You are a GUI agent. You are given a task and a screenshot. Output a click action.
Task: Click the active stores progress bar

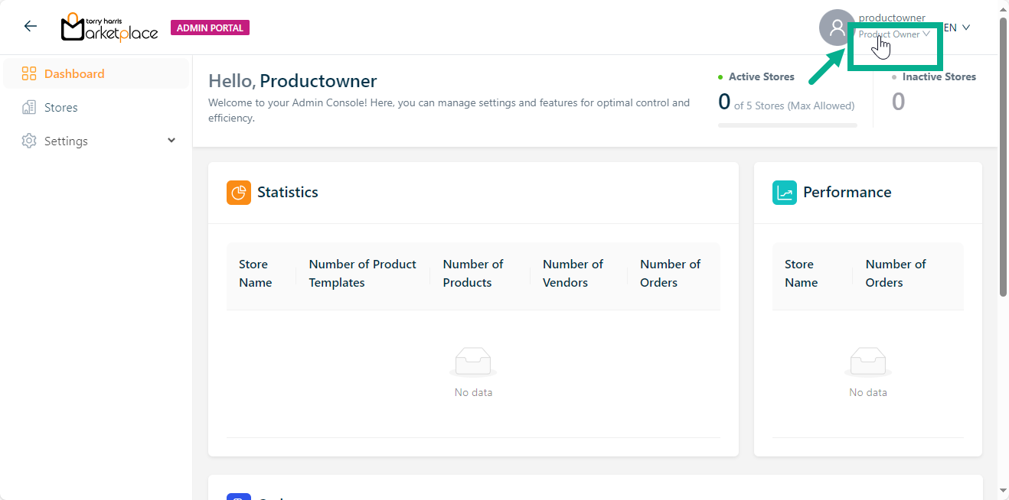click(787, 125)
